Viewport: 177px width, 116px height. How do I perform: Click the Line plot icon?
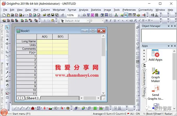click(x=15, y=108)
